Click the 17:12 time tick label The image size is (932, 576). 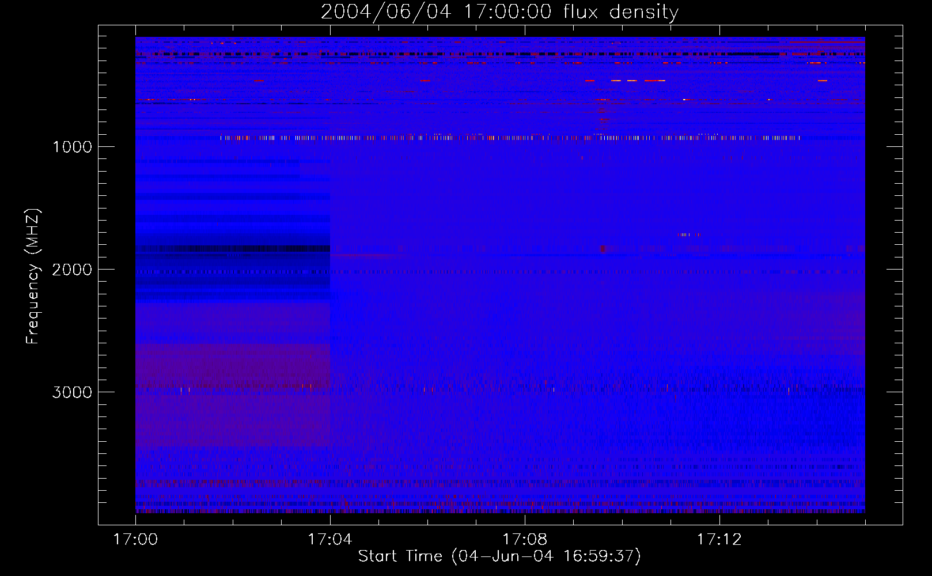[x=719, y=540]
